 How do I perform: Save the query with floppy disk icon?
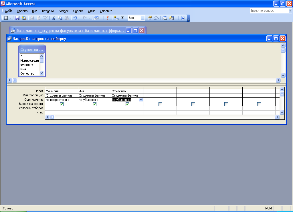coord(17,18)
